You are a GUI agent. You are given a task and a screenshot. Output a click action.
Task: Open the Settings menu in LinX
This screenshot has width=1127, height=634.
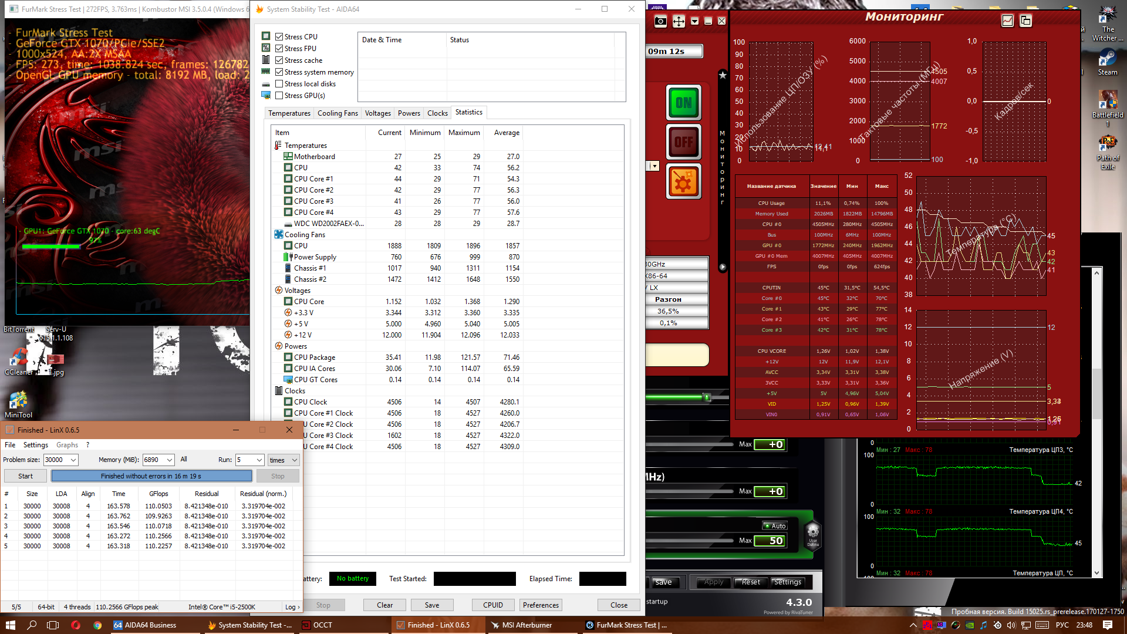[36, 445]
